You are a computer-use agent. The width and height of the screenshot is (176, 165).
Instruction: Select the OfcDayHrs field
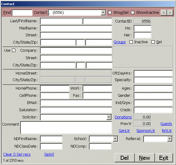pos(153,73)
